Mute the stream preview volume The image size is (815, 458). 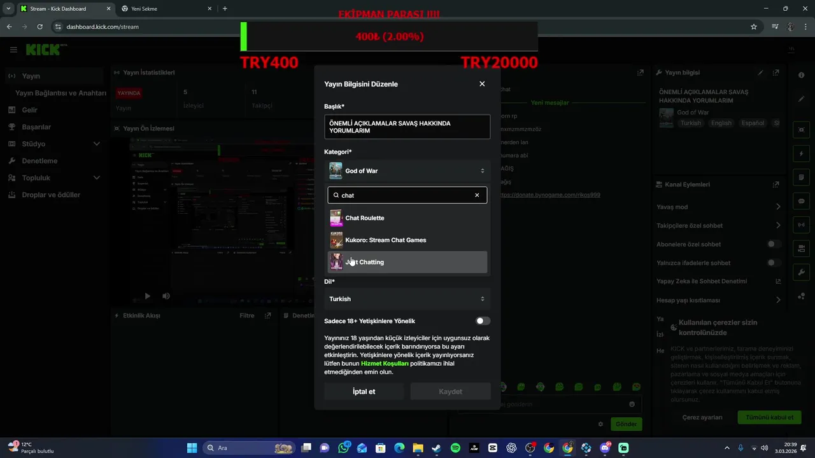166,296
